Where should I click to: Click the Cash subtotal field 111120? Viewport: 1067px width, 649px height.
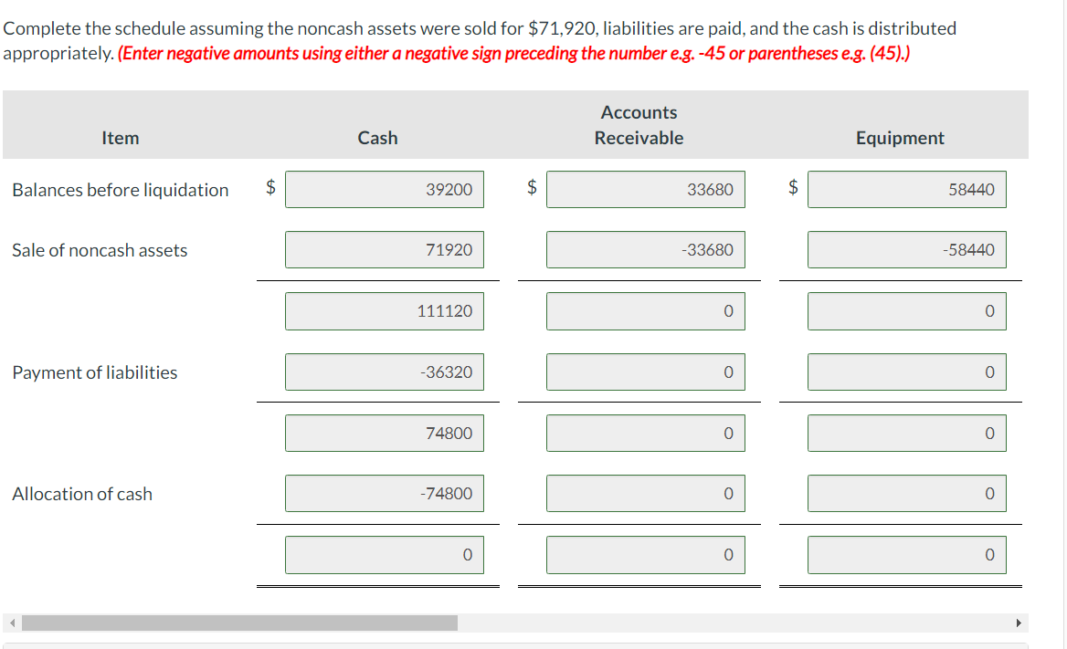pos(385,311)
